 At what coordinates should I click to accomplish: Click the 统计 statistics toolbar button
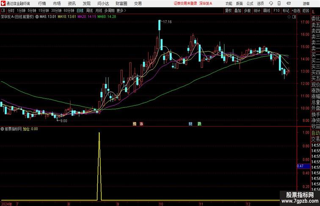pos(257,11)
